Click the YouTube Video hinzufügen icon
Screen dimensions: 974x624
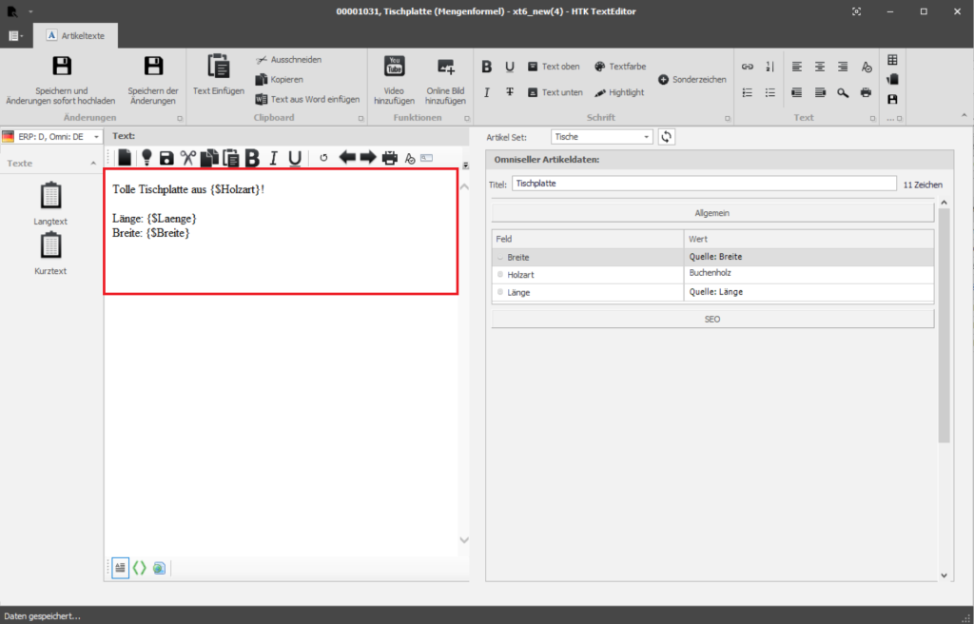394,68
